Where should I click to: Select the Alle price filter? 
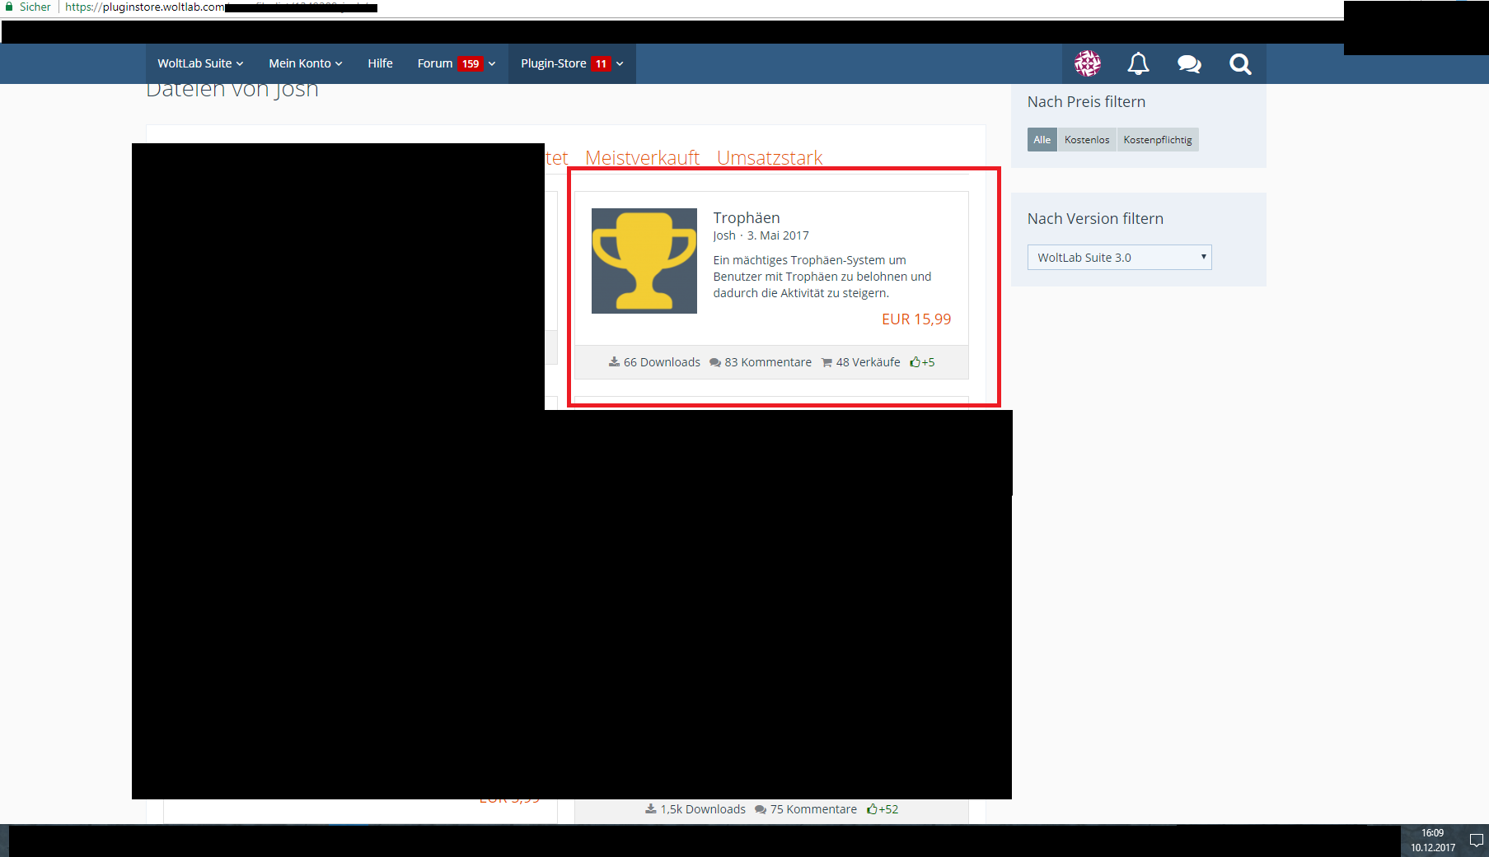coord(1042,140)
